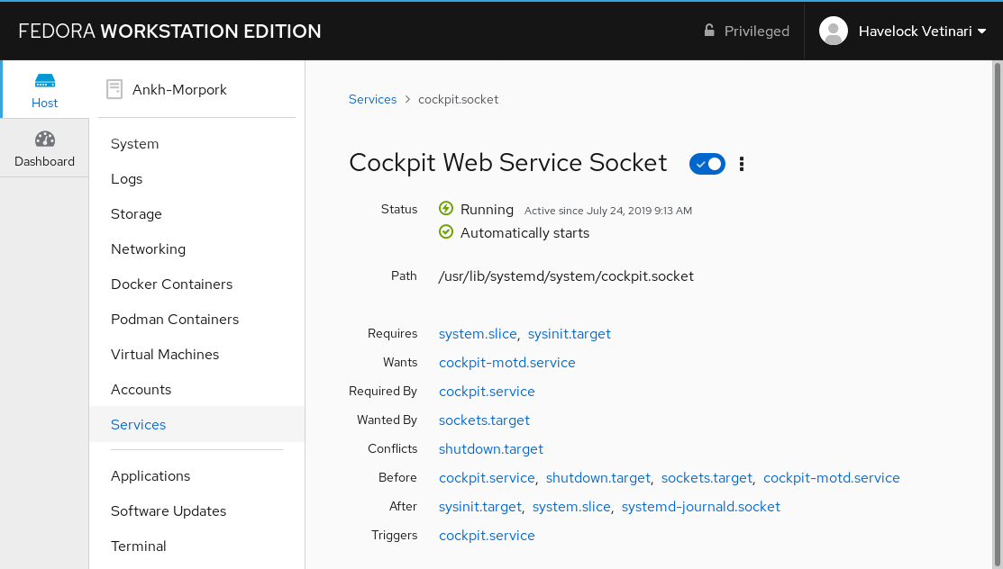Open cockpit-motd.service in Wants row
Image resolution: width=1003 pixels, height=569 pixels.
coord(507,363)
